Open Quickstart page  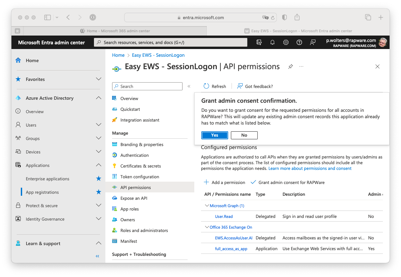[130, 109]
